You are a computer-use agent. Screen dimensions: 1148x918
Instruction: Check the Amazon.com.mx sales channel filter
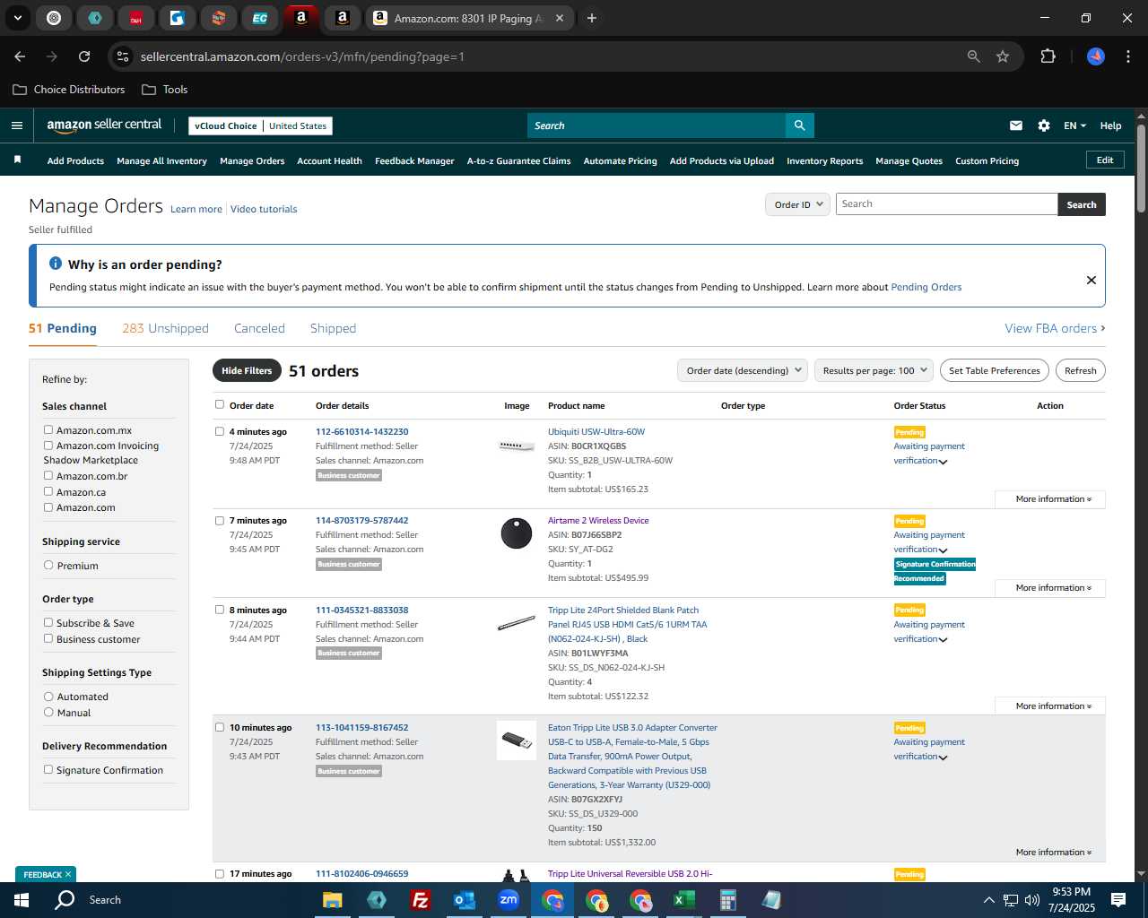(48, 430)
